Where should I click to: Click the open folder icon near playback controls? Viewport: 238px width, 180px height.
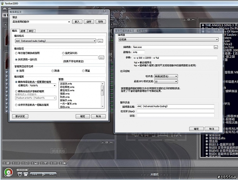[26, 174]
